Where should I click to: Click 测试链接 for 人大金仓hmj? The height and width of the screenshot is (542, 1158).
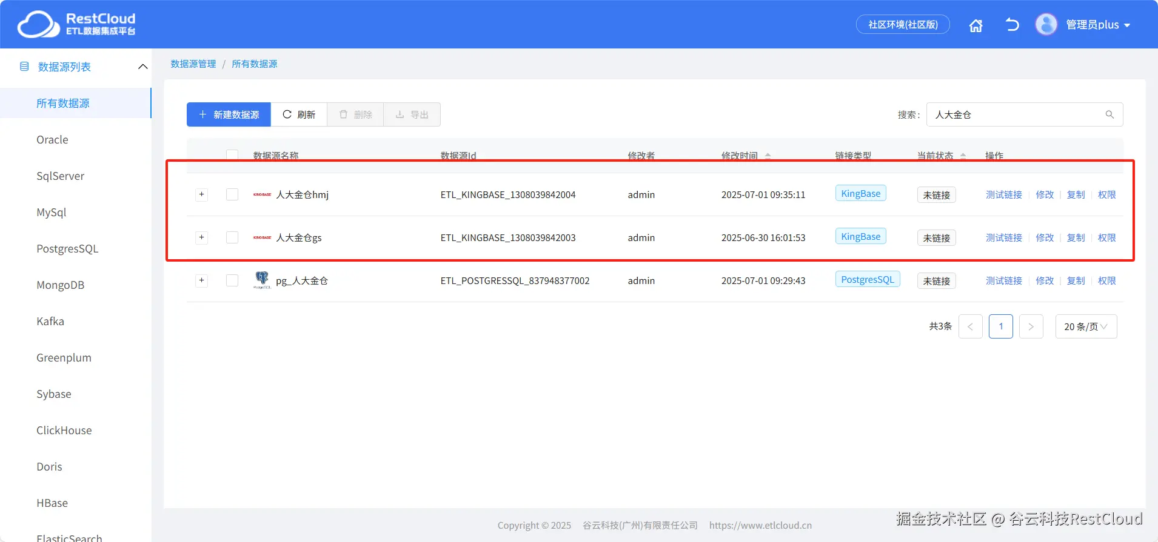point(1004,194)
